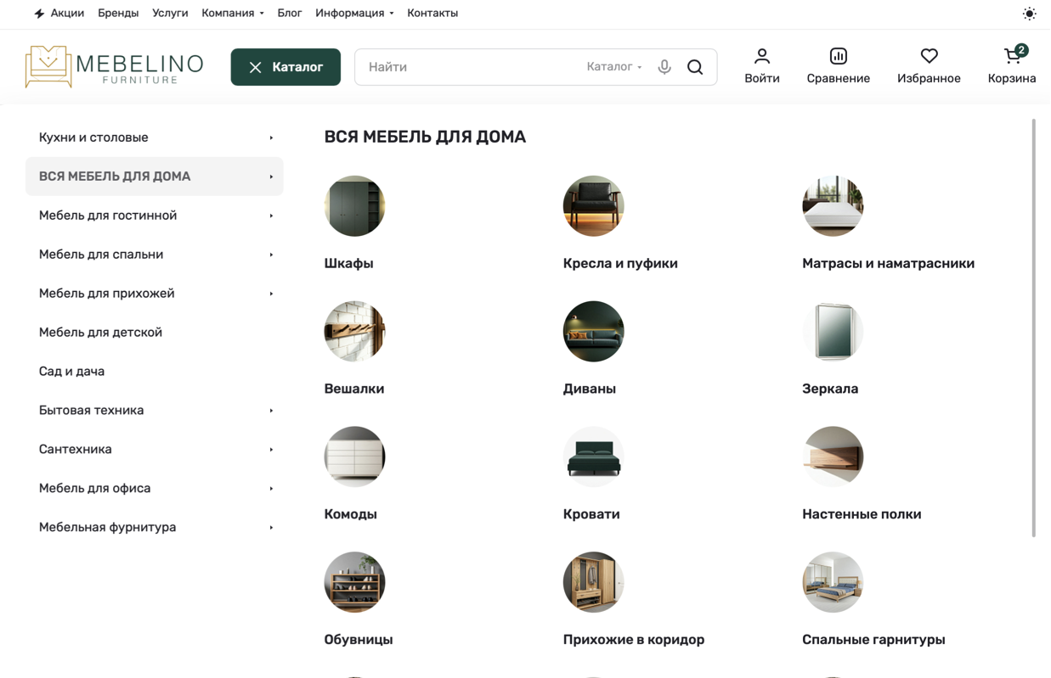Open the Услуги menu item
Viewport: 1051px width, 678px height.
coord(170,14)
